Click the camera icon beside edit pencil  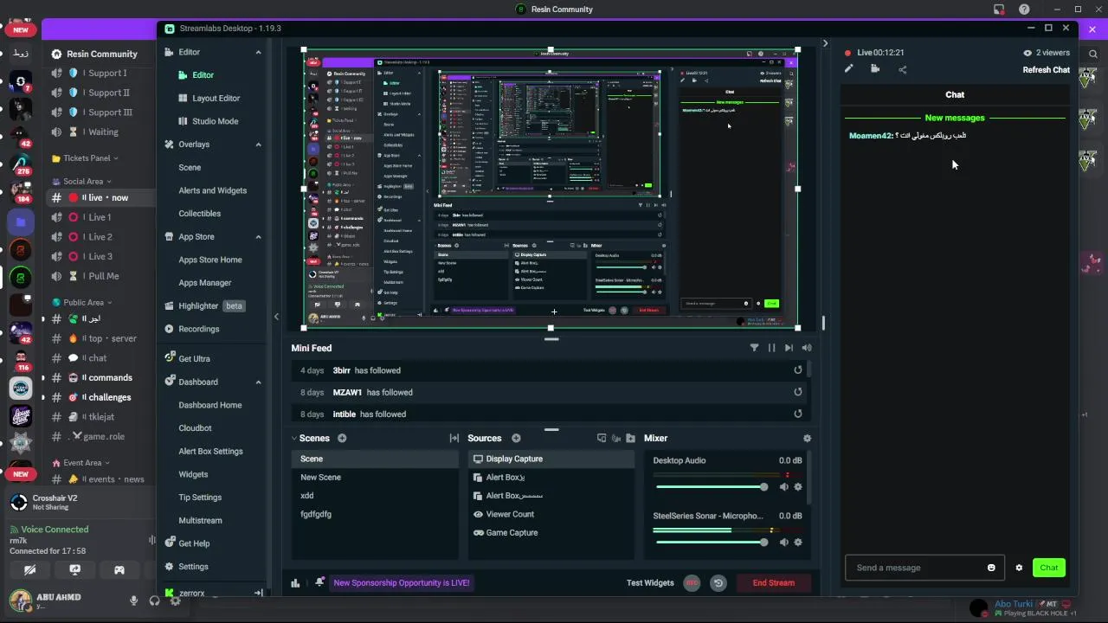[875, 69]
